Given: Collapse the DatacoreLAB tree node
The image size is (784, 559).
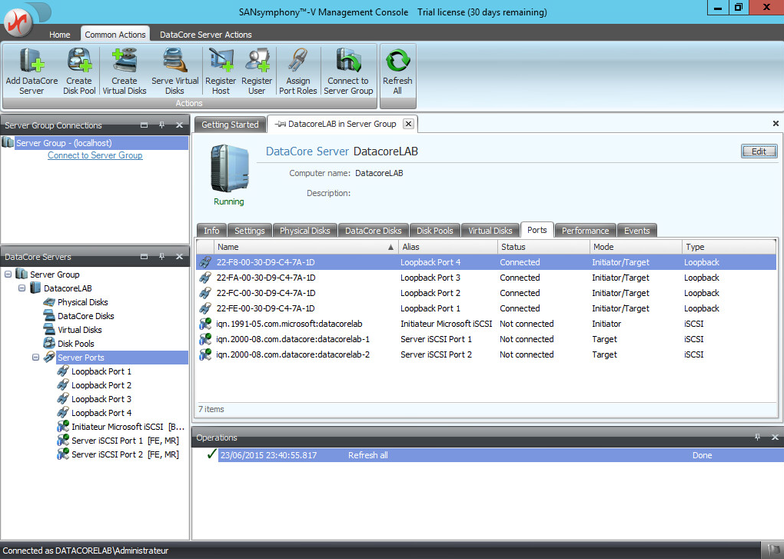Looking at the screenshot, I should [x=22, y=288].
